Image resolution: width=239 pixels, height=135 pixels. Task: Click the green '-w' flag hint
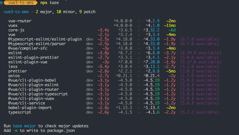point(15,130)
